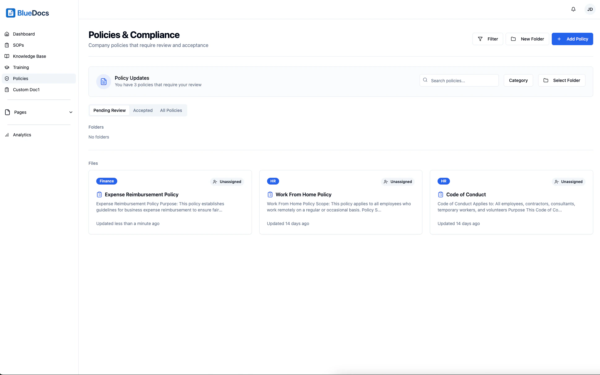Switch to the All Policies tab
The width and height of the screenshot is (600, 375).
click(171, 110)
